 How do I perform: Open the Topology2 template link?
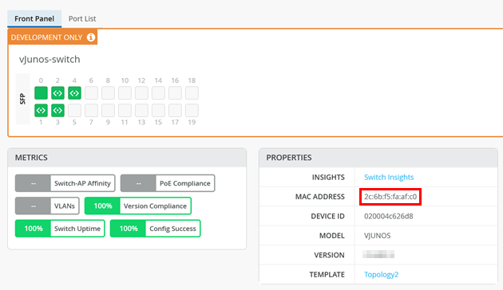tap(381, 274)
